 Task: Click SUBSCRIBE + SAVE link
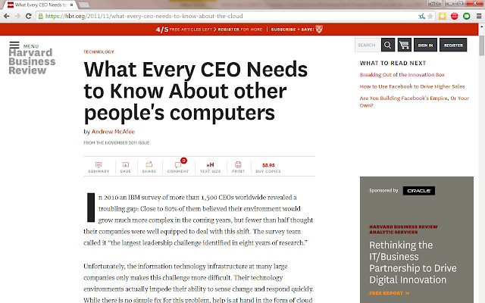tap(293, 30)
